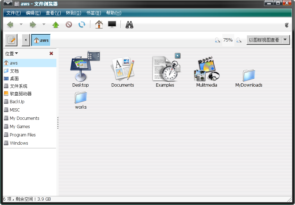Zoom in with the plus magnifier
The image size is (295, 205).
click(x=239, y=40)
